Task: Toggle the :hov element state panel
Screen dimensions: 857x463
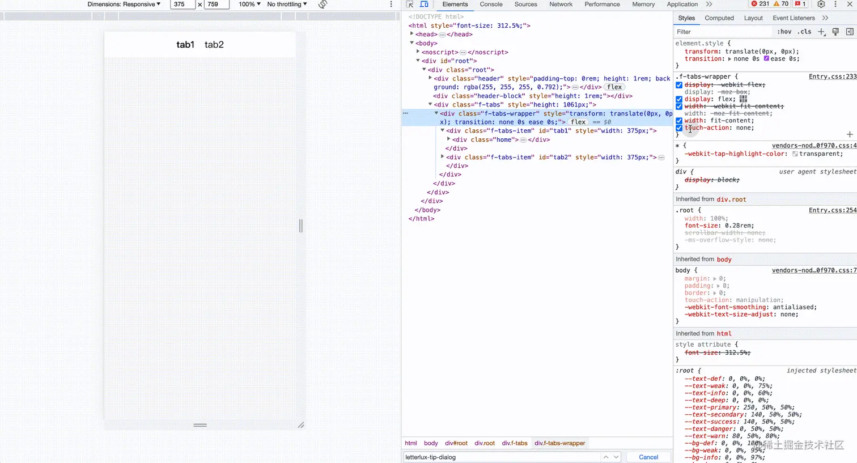Action: point(784,32)
